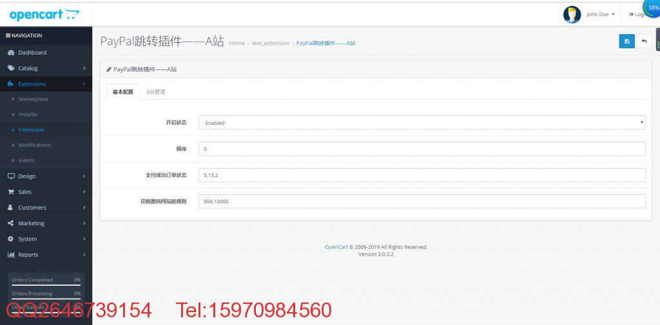Click the OpenCart footer link
Image resolution: width=660 pixels, height=325 pixels.
[x=336, y=246]
